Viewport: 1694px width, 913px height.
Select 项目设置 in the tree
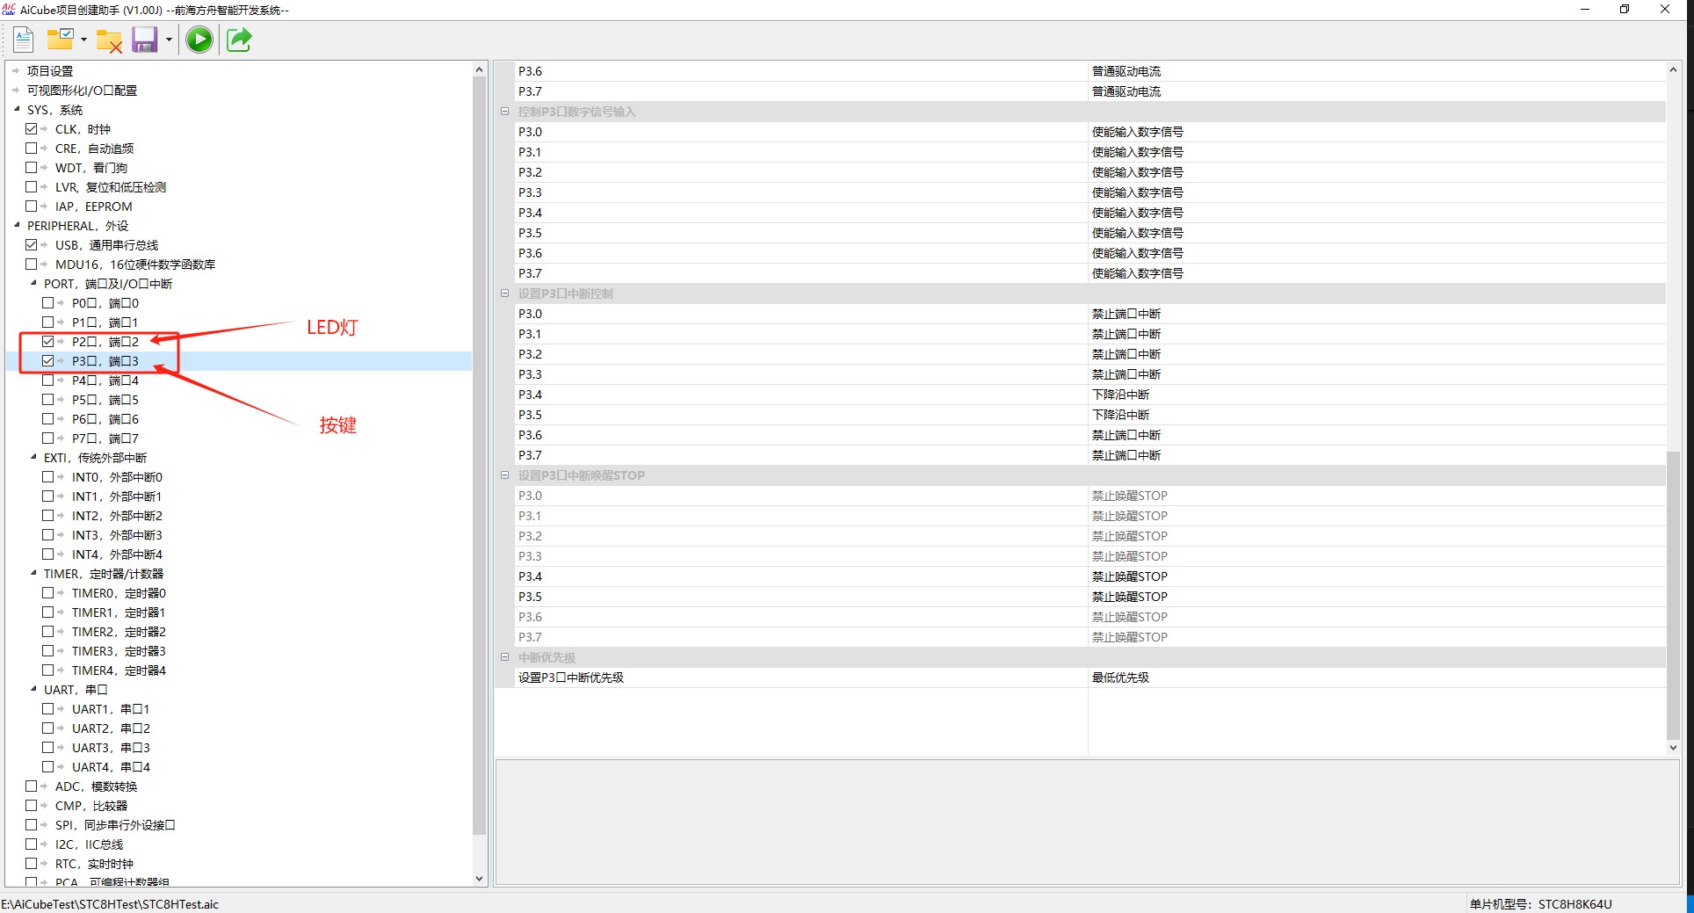click(50, 71)
